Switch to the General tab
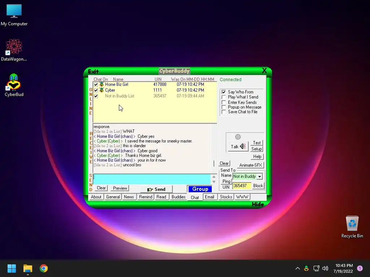370x277 pixels. coord(113,197)
